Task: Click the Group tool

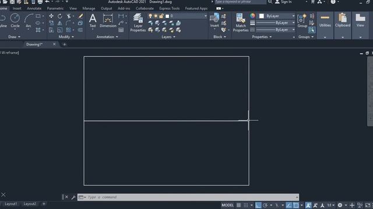Action: tap(302, 21)
